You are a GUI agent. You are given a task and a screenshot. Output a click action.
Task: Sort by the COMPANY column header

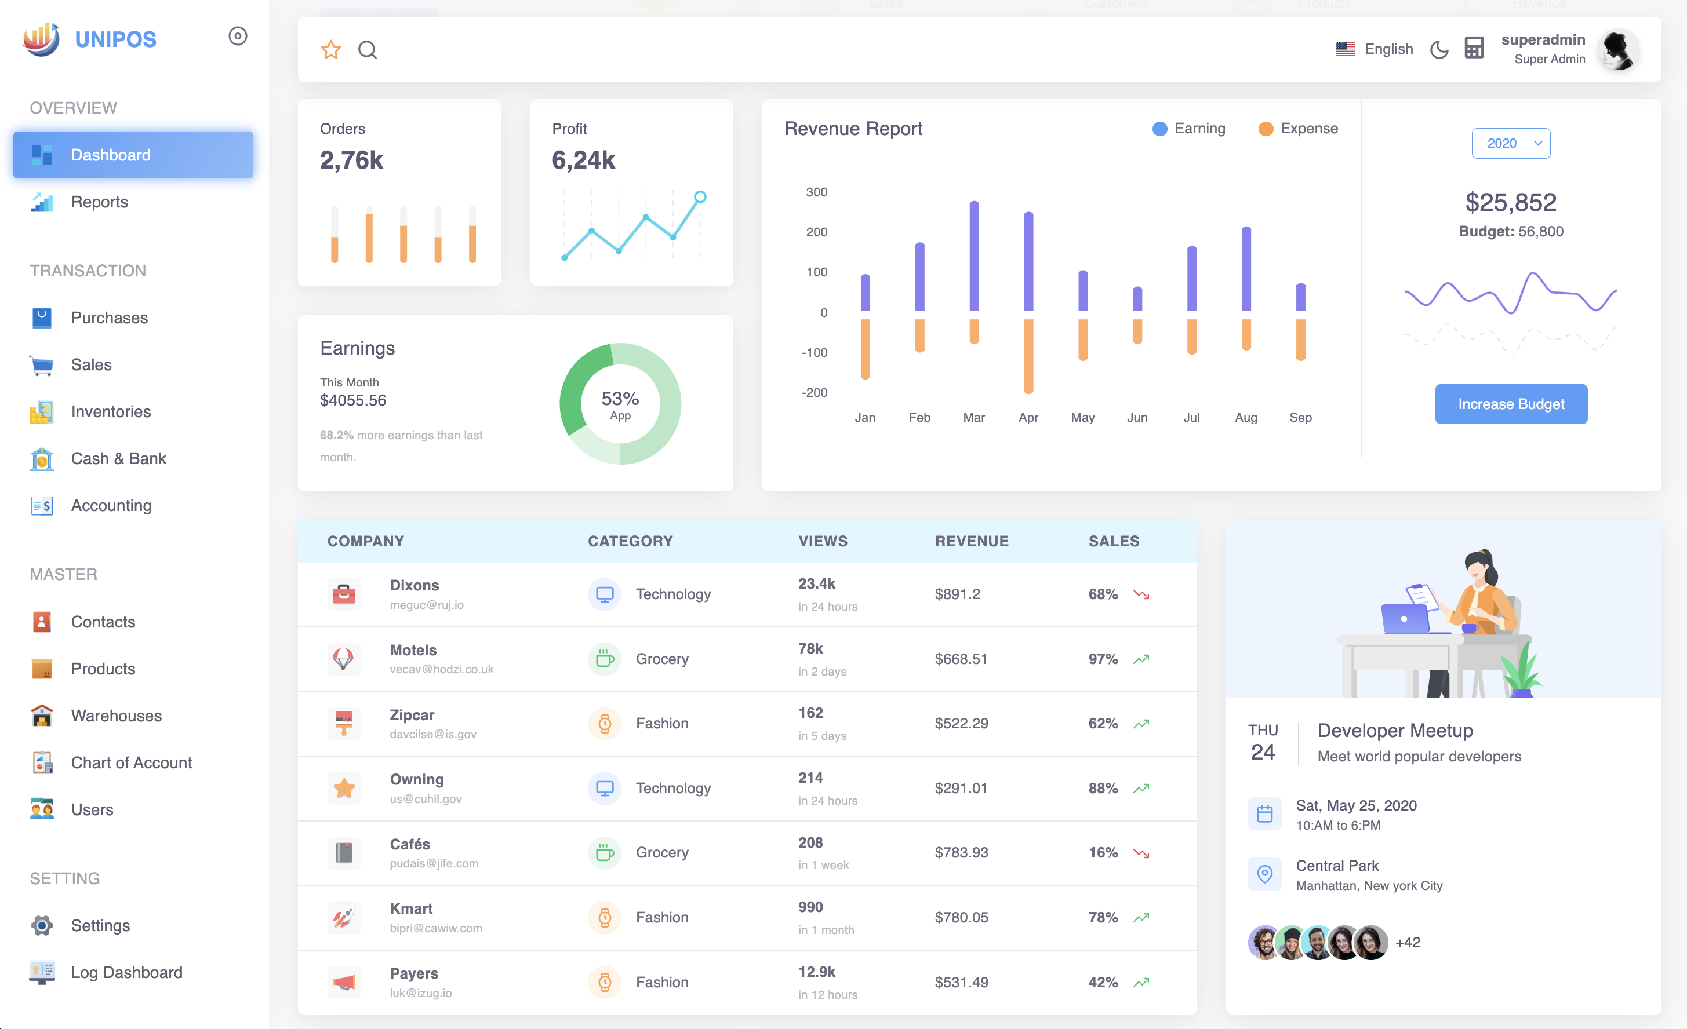(x=366, y=541)
